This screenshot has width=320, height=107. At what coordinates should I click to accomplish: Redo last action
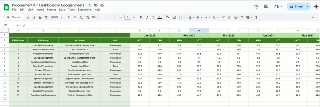tap(34, 17)
